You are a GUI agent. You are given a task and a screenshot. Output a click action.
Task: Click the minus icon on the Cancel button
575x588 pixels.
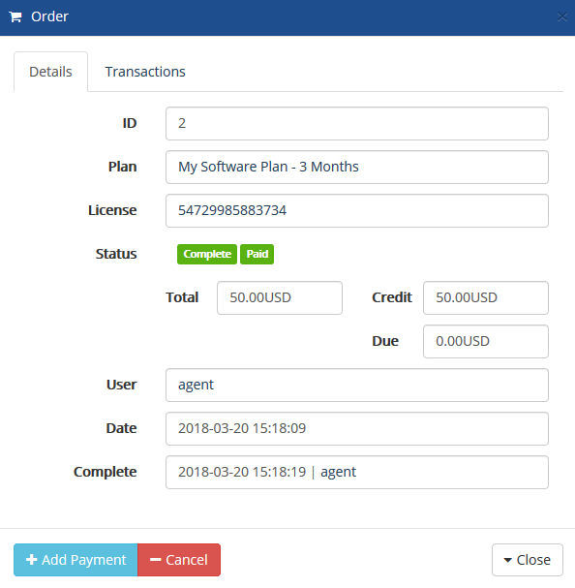point(155,560)
